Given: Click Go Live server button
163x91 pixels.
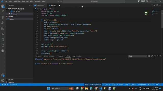Looking at the screenshot, I should [151, 85].
